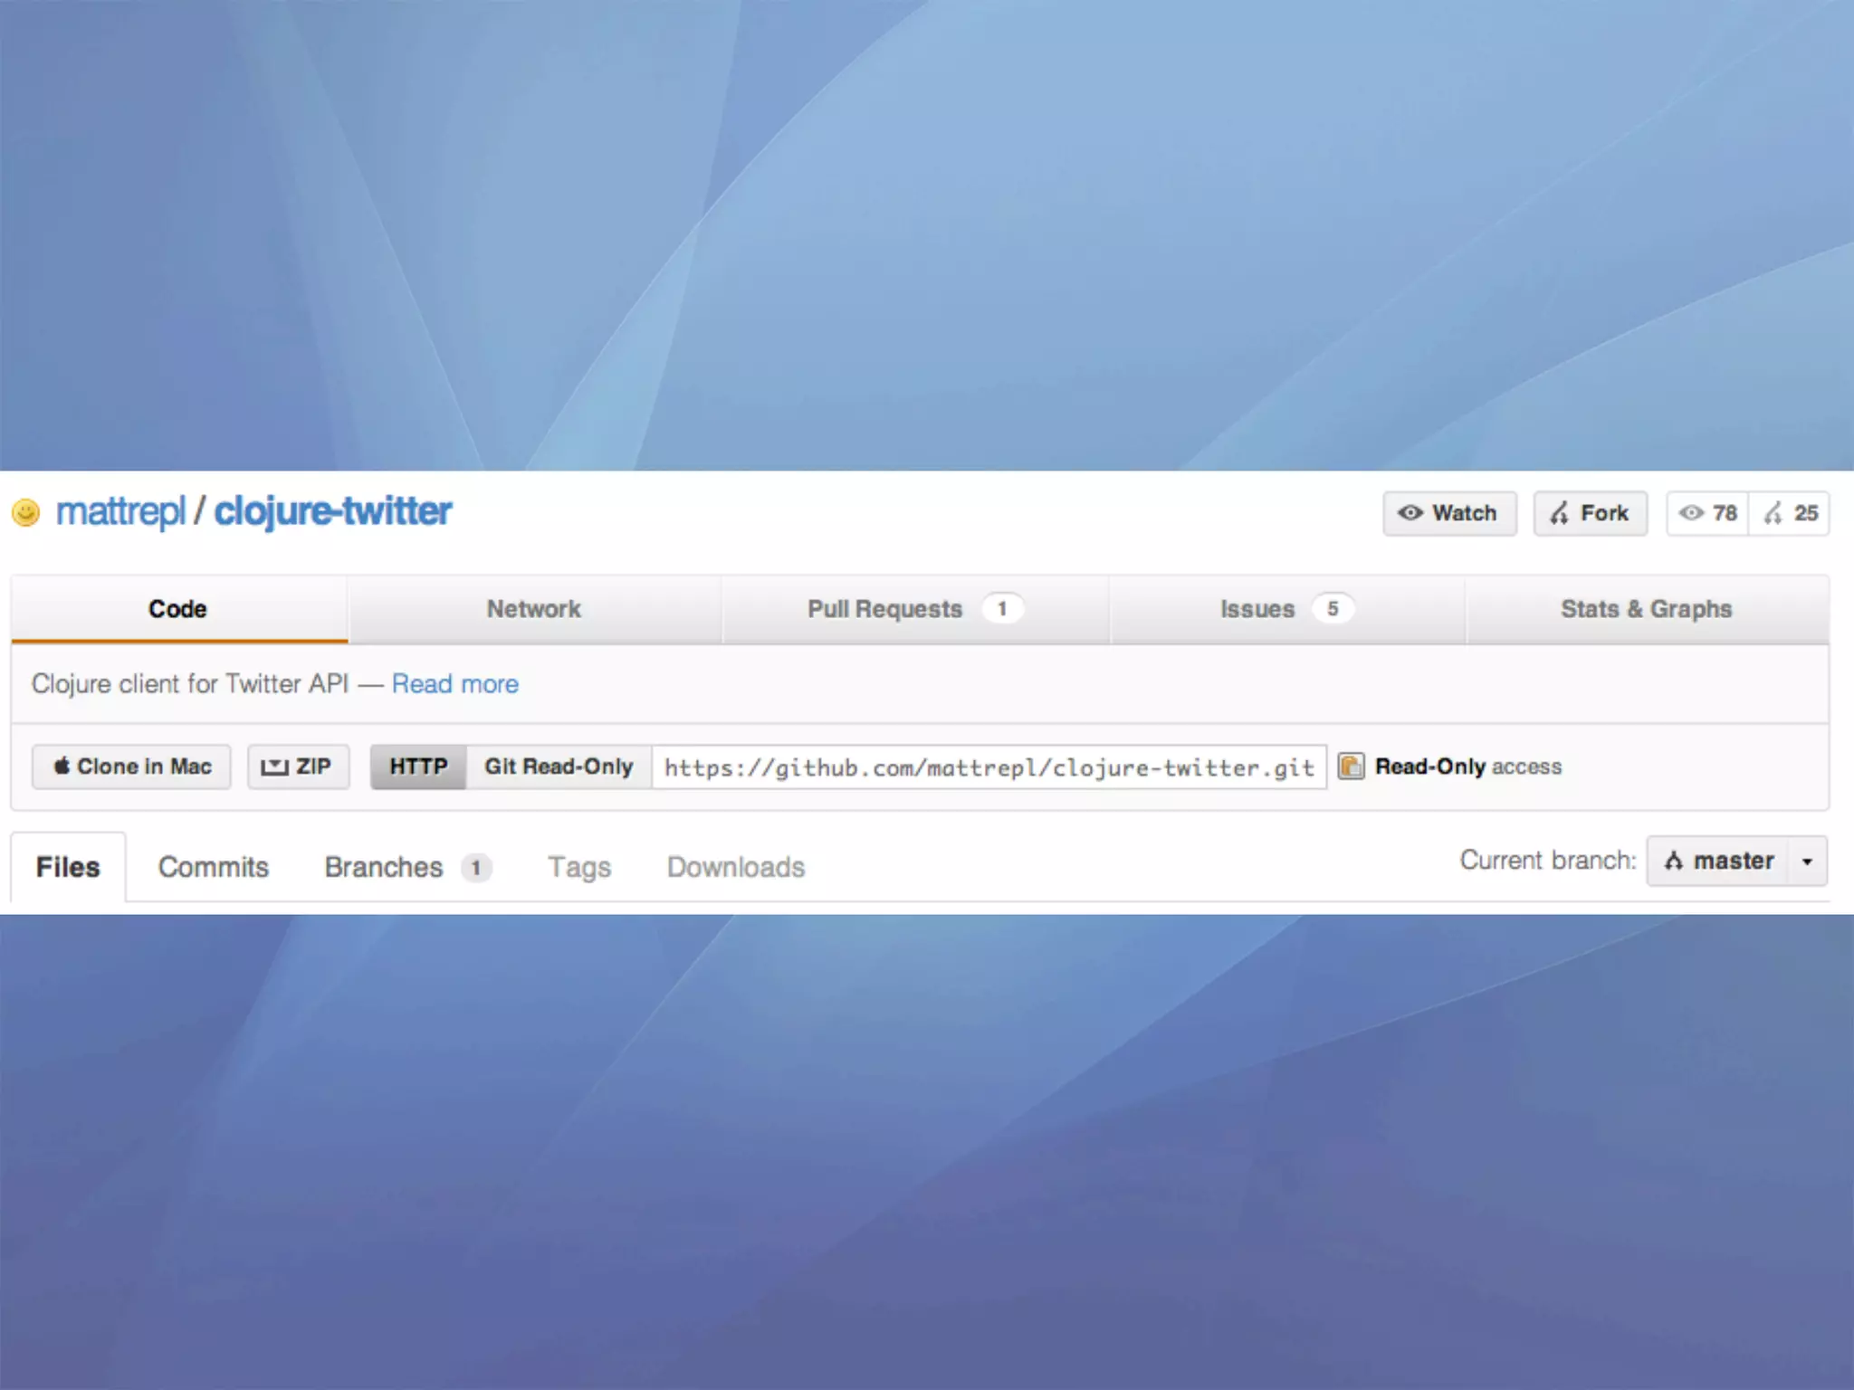The image size is (1854, 1390).
Task: Click the copy-to-clipboard icon beside URL
Action: pyautogui.click(x=1351, y=766)
